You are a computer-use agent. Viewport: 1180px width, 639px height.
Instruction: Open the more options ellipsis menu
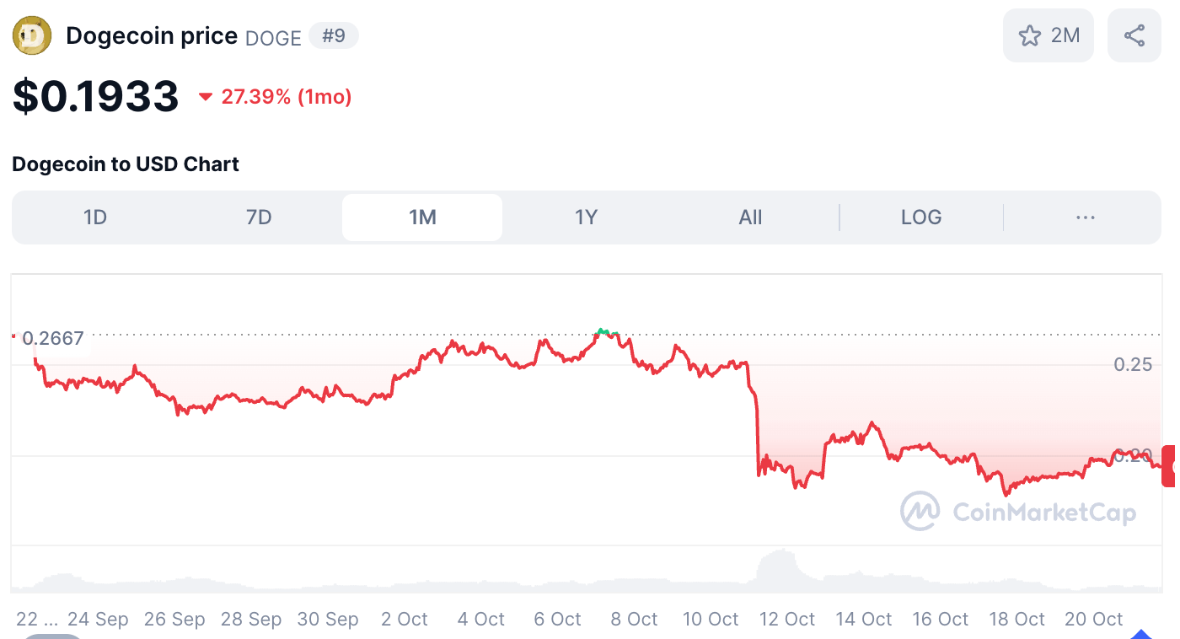click(1085, 217)
